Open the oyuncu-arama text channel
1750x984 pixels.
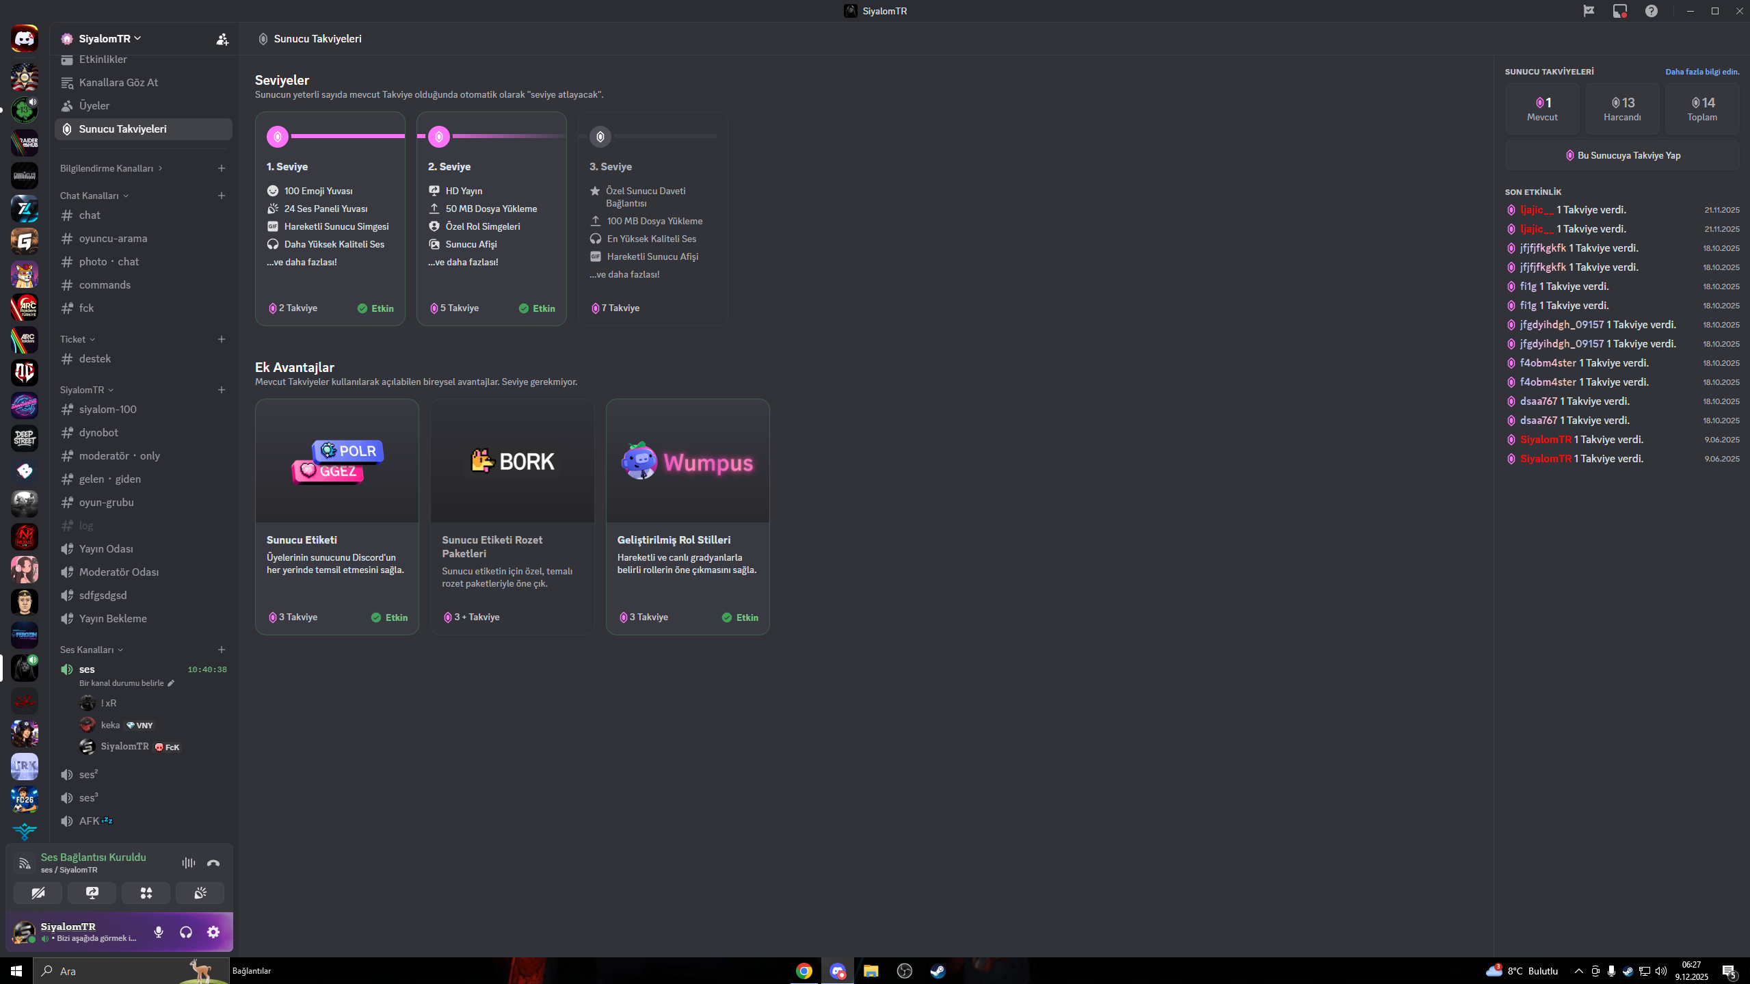click(144, 239)
